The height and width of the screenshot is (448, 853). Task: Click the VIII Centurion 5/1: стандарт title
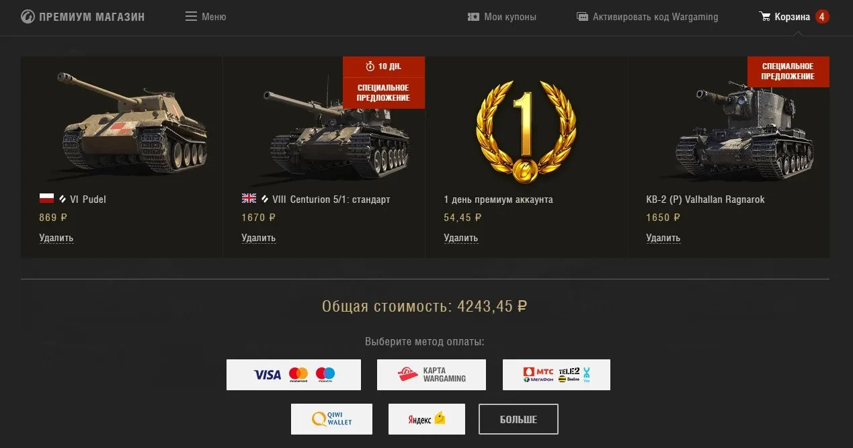click(331, 199)
